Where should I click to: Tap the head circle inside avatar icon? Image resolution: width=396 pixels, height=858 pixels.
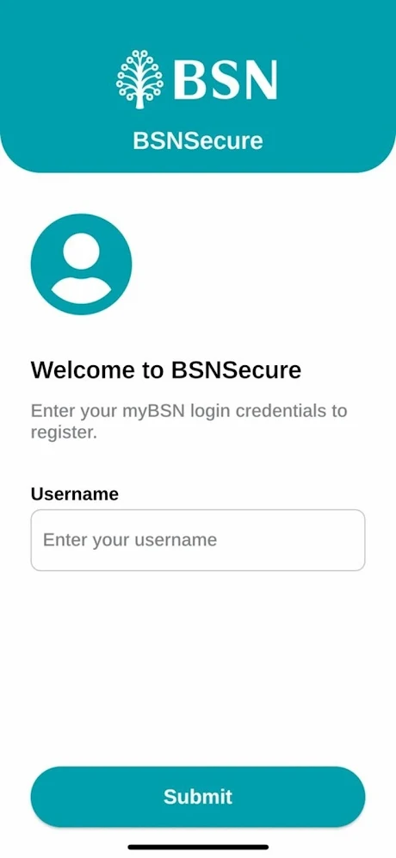point(82,251)
